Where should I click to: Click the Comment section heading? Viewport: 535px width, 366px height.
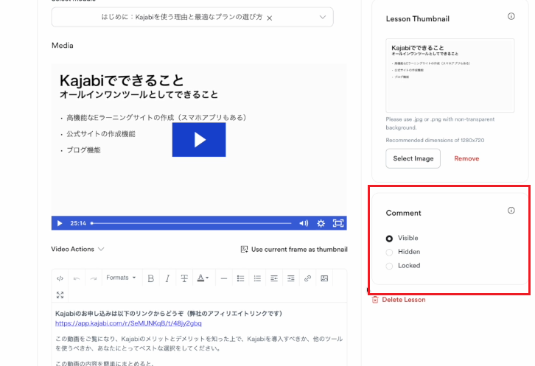pos(403,213)
